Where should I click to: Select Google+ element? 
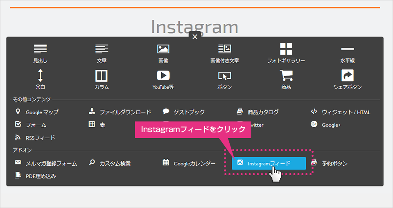(325, 125)
